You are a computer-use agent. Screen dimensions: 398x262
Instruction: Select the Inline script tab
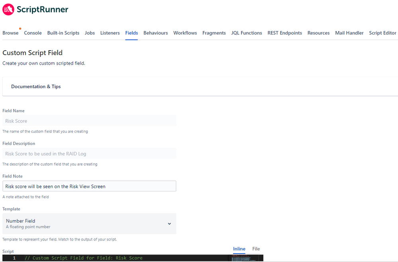[239, 249]
